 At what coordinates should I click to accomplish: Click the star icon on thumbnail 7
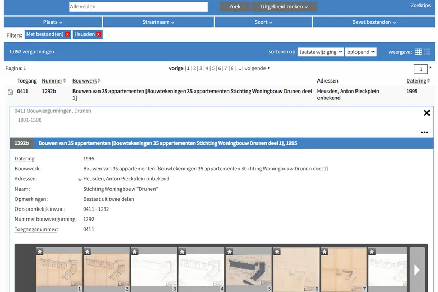tap(324, 251)
